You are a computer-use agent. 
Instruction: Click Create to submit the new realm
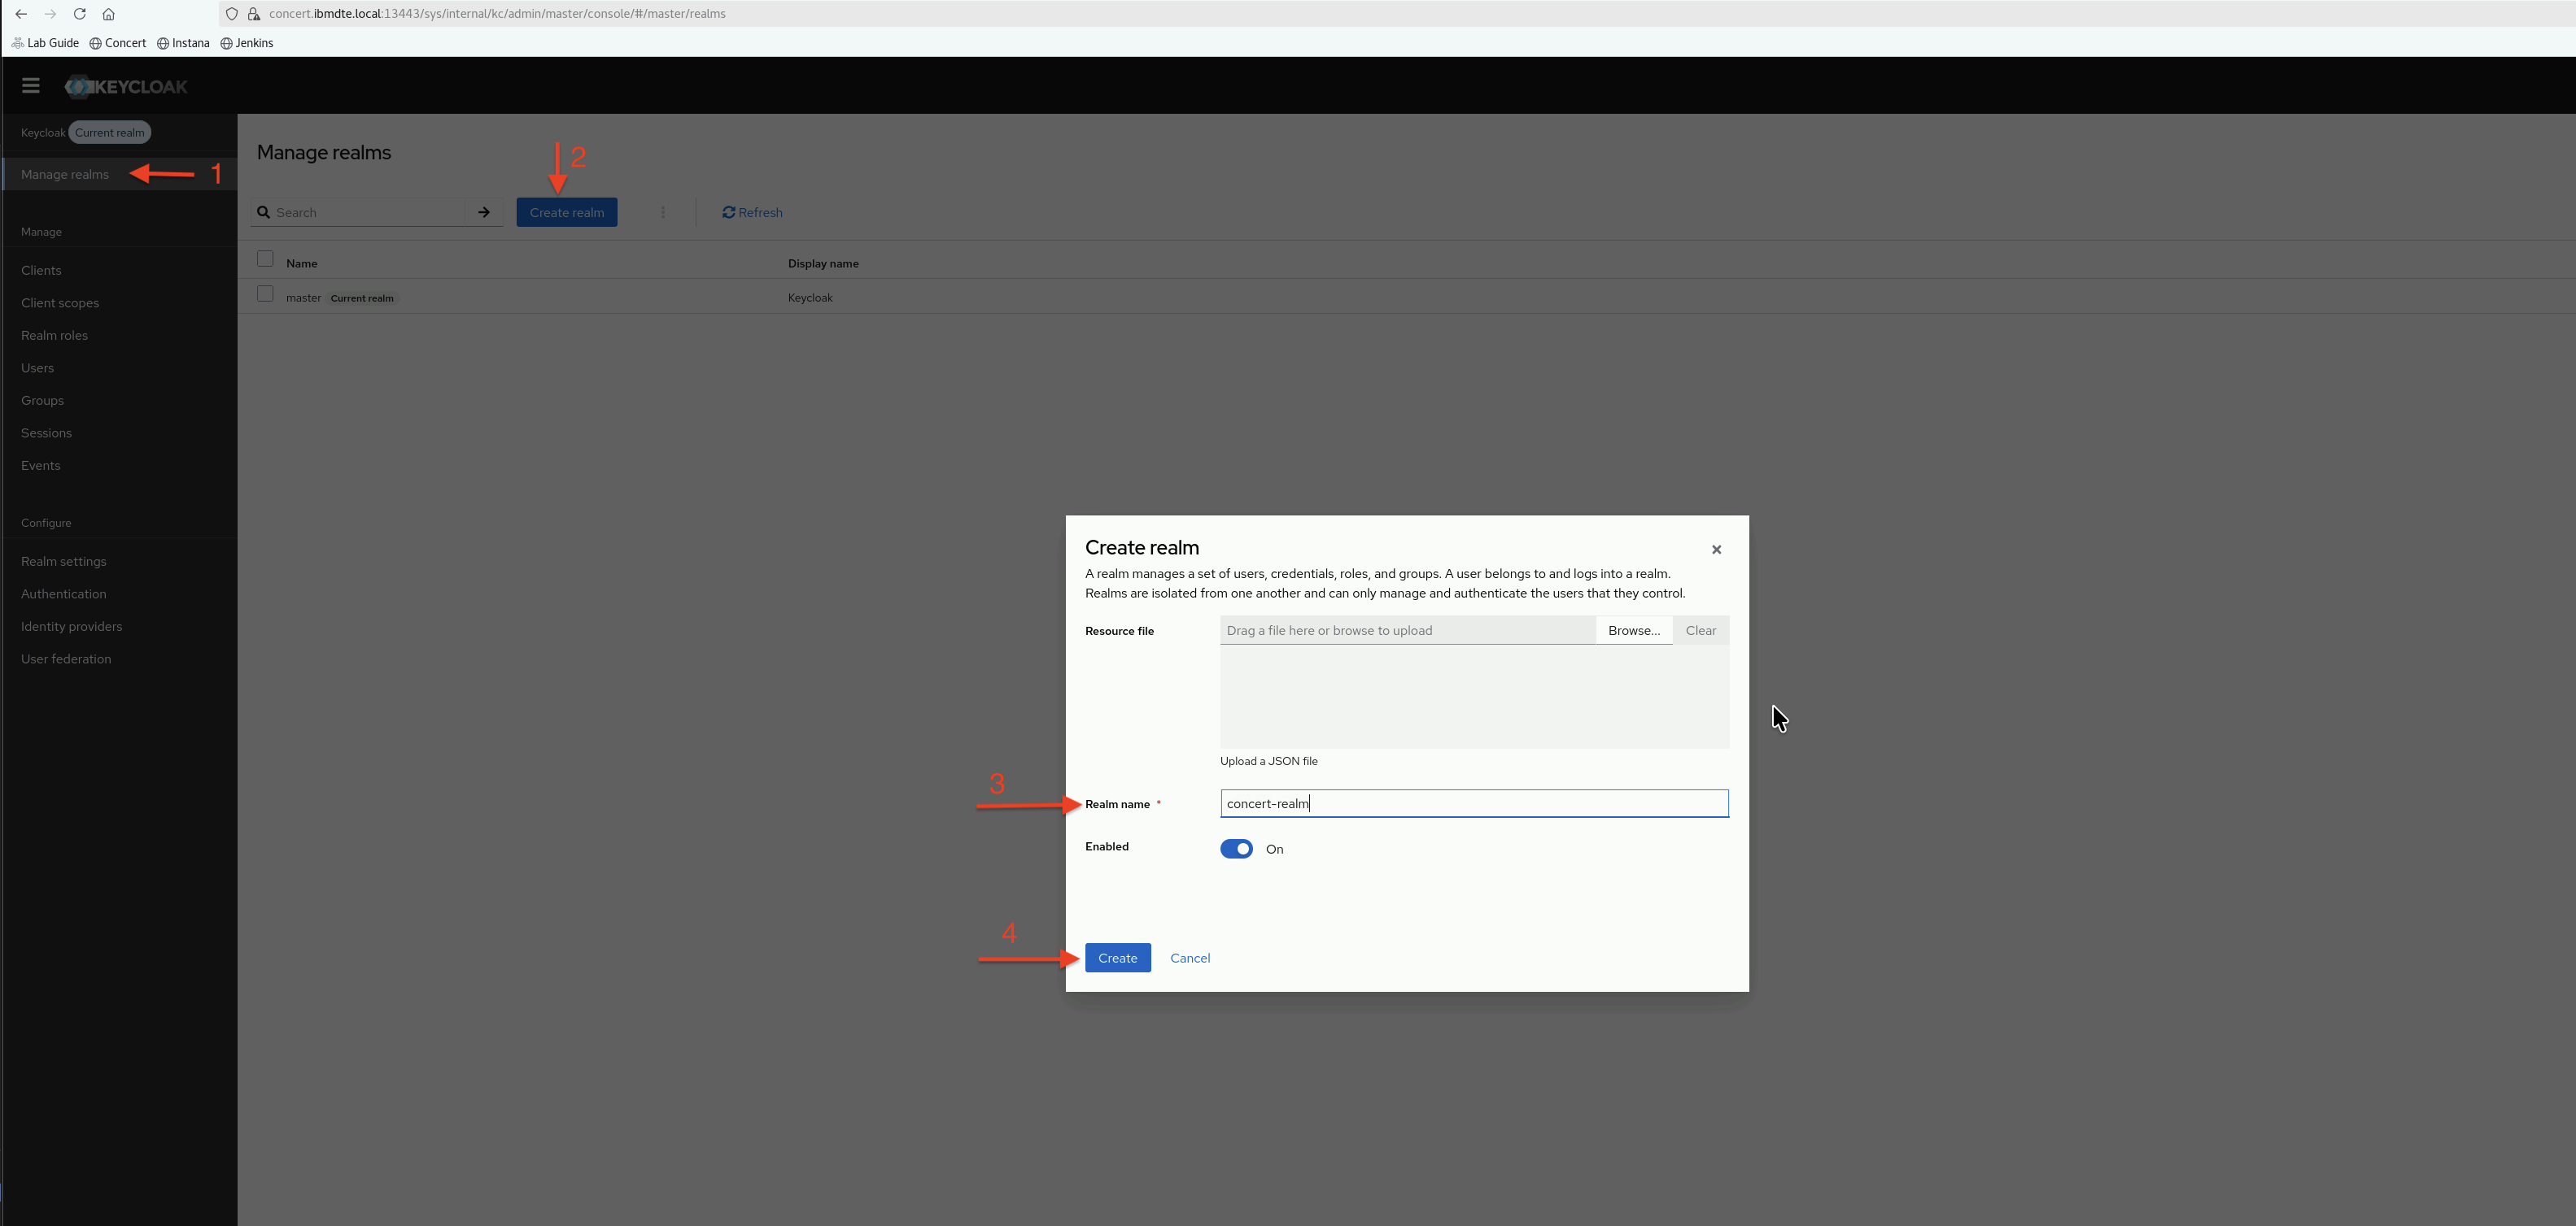coord(1118,959)
